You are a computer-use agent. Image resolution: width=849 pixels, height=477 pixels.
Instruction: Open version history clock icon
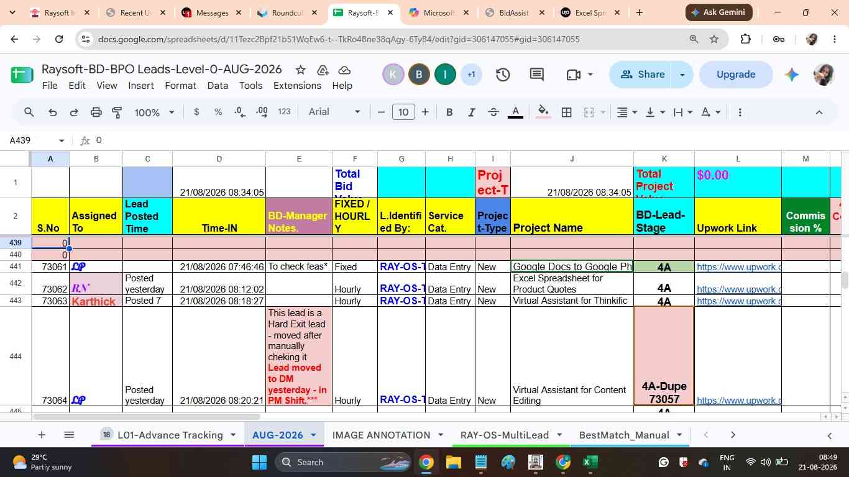503,75
